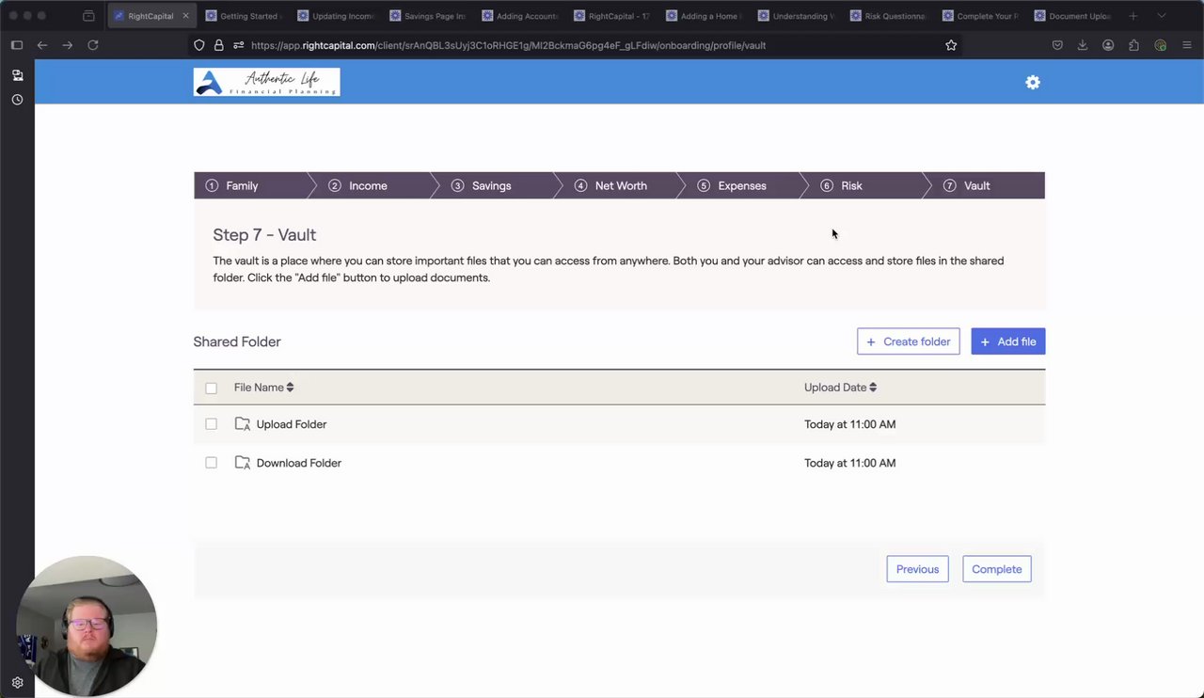Click the history clock icon in sidebar

pos(17,100)
